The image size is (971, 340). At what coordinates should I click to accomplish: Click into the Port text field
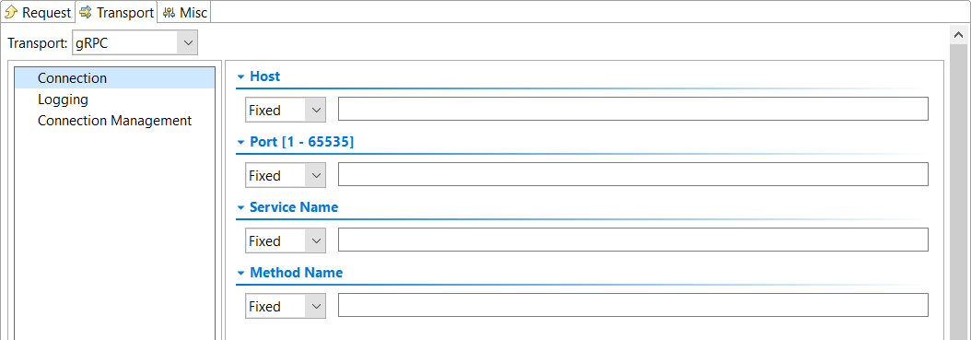[633, 174]
